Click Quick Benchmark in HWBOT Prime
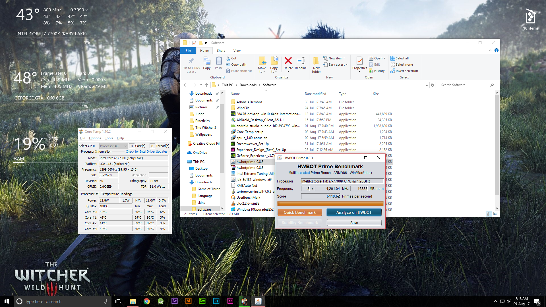Image resolution: width=546 pixels, height=307 pixels. (x=300, y=212)
